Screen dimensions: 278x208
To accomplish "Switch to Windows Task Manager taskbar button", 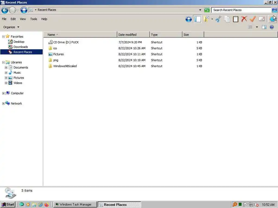I will coord(75,204).
